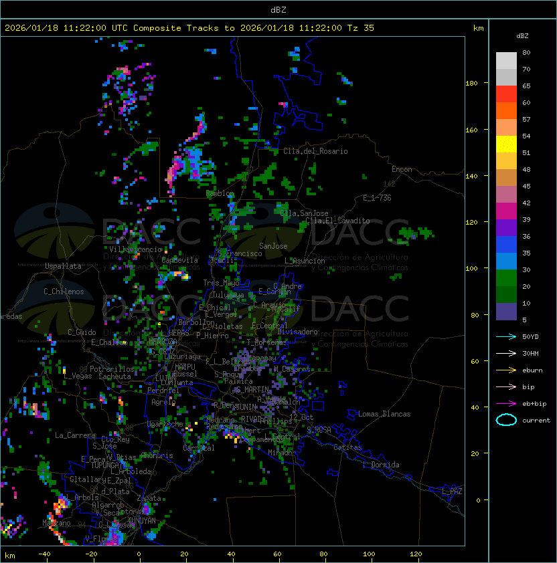Click the 'Ugarteche' map label
557x563 pixels.
(x=165, y=424)
